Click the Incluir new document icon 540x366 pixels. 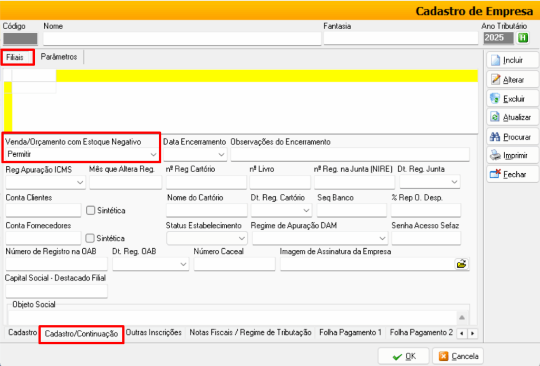point(495,60)
